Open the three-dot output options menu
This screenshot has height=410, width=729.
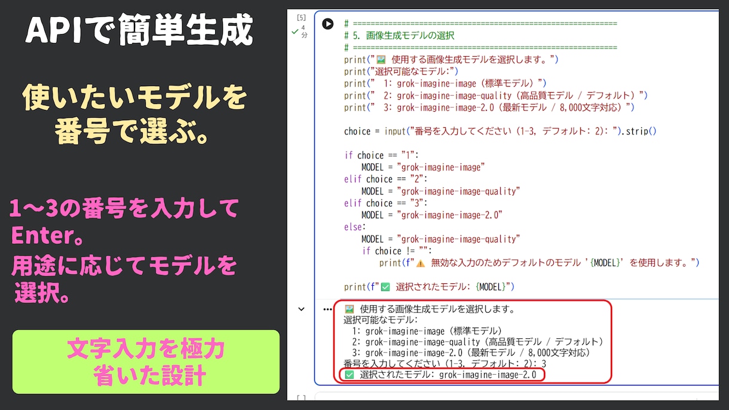327,309
